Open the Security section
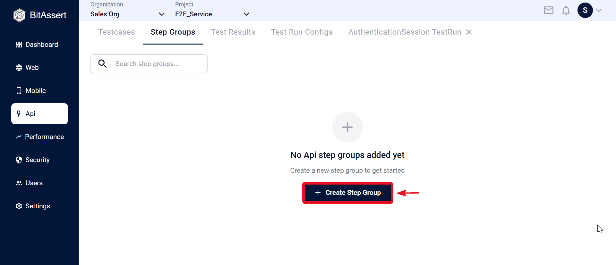 tap(39, 160)
